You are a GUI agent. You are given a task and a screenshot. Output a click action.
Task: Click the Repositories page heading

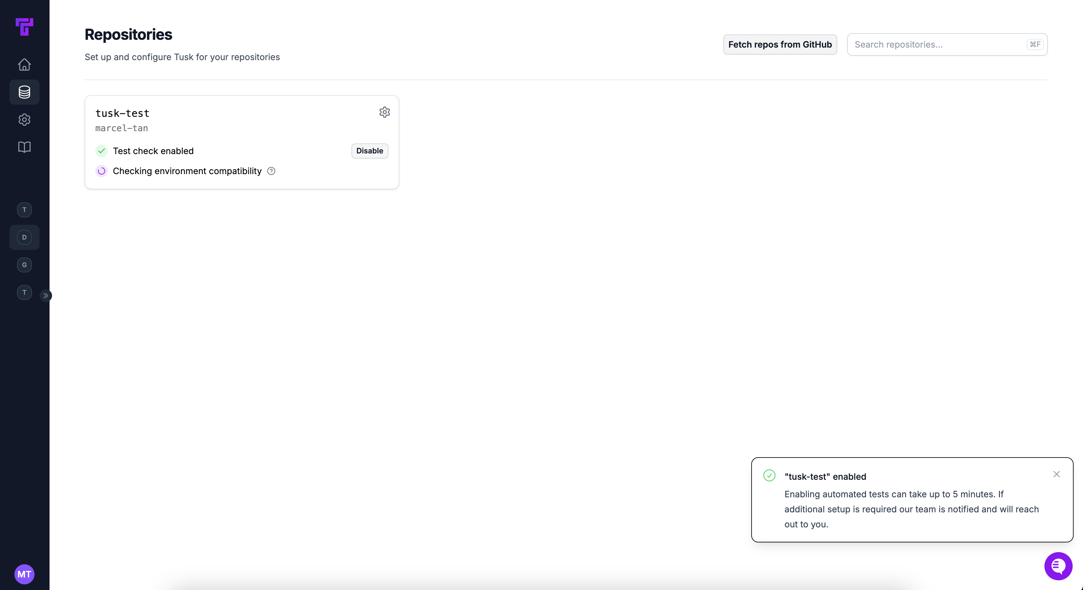coord(128,34)
